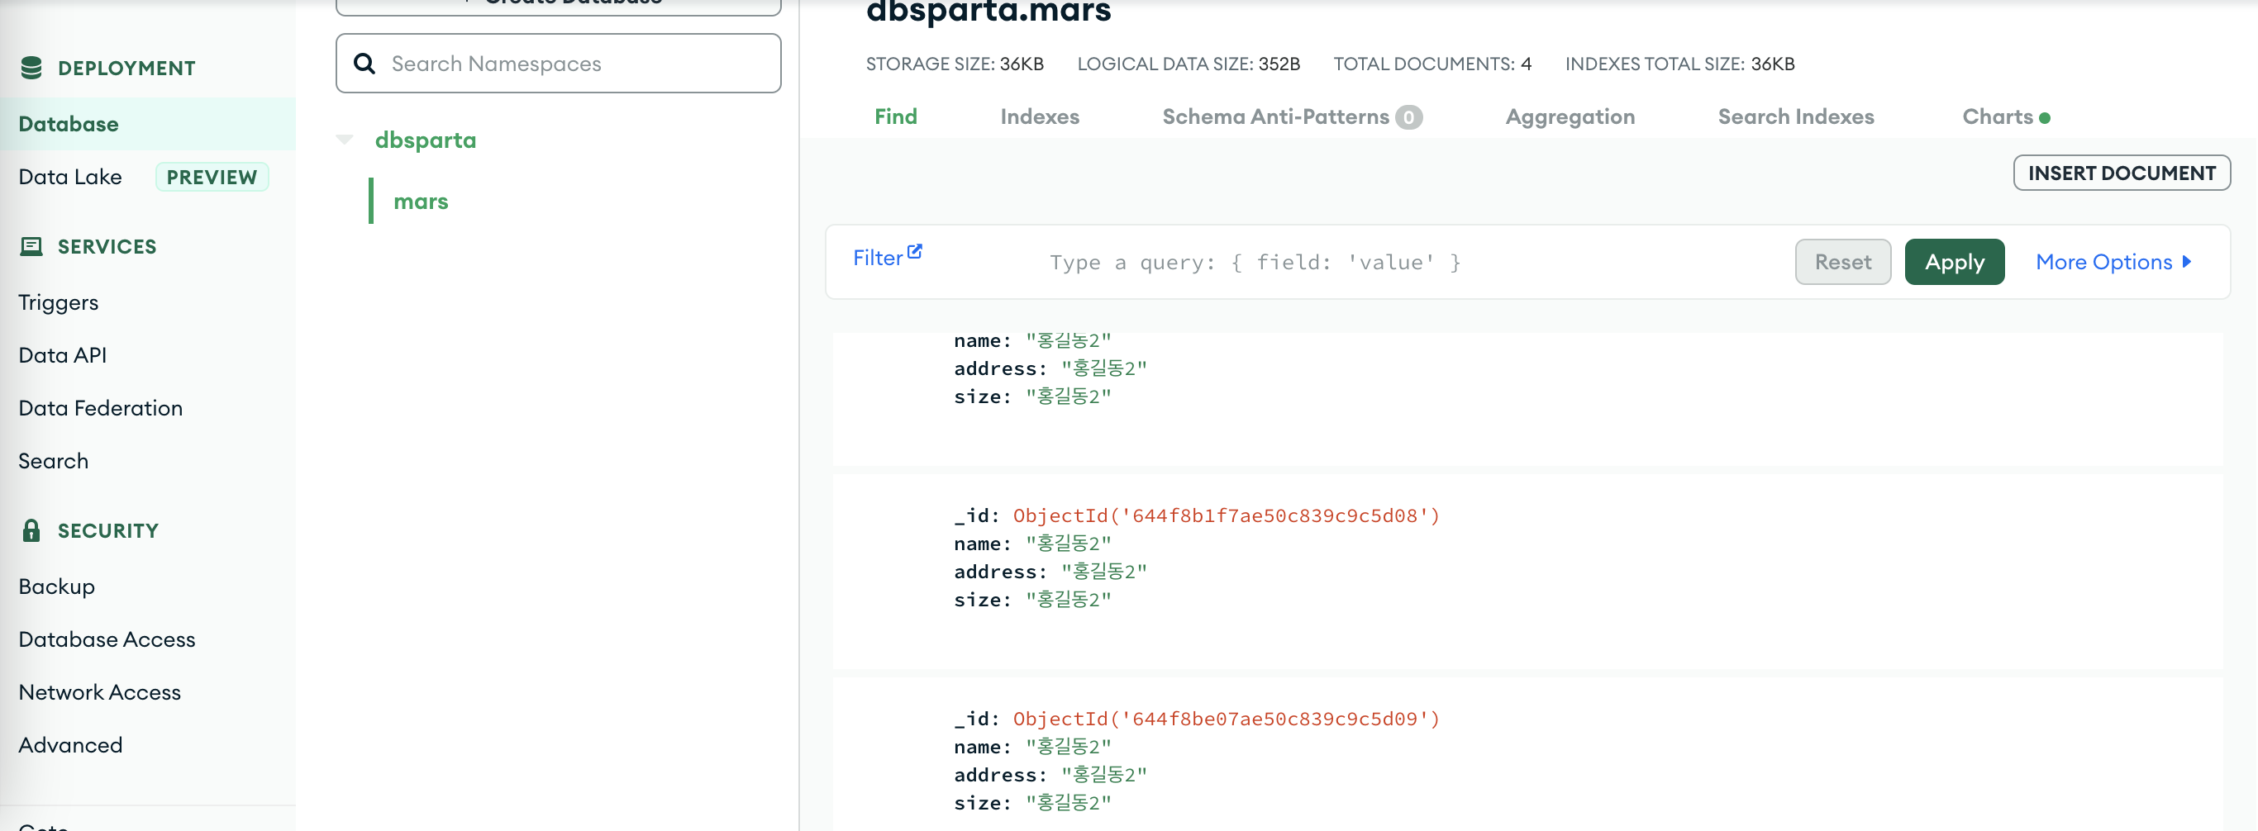
Task: Expand More Options for the query
Action: pos(2113,261)
